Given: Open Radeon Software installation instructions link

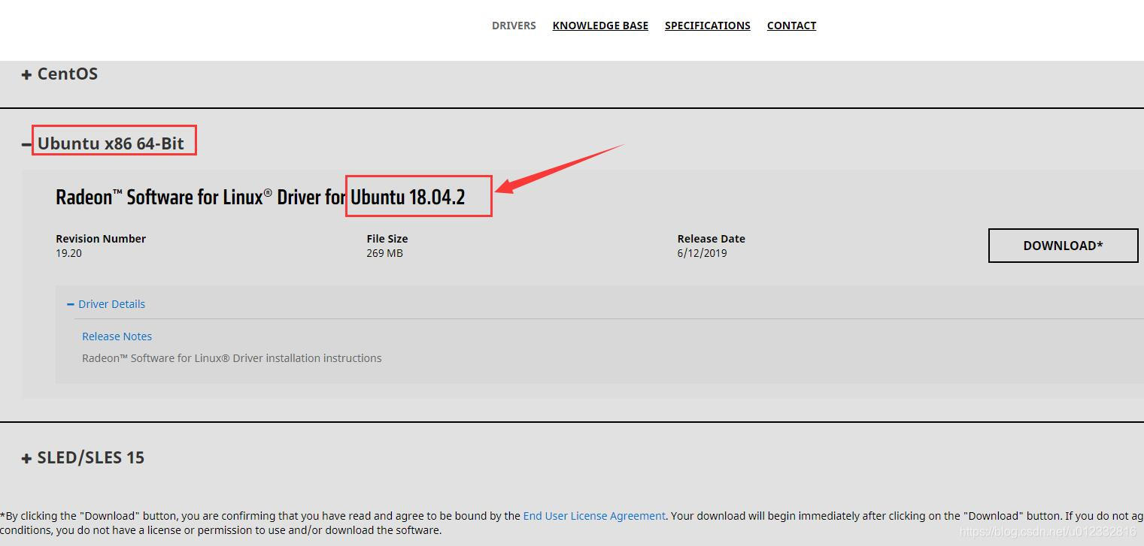Looking at the screenshot, I should [232, 358].
